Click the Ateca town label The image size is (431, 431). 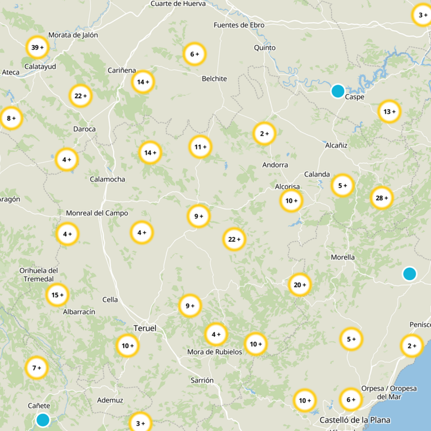11,72
